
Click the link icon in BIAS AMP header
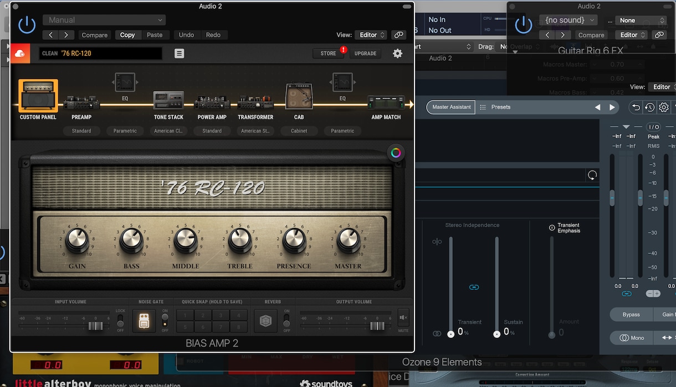pyautogui.click(x=399, y=35)
